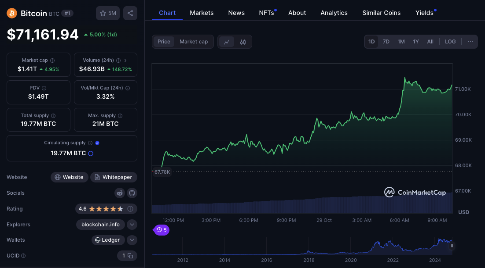Image resolution: width=485 pixels, height=268 pixels.
Task: Click the 67.78K baseline price label
Action: [x=162, y=172]
